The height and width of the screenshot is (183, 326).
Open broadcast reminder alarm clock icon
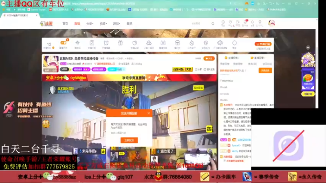pyautogui.click(x=106, y=43)
